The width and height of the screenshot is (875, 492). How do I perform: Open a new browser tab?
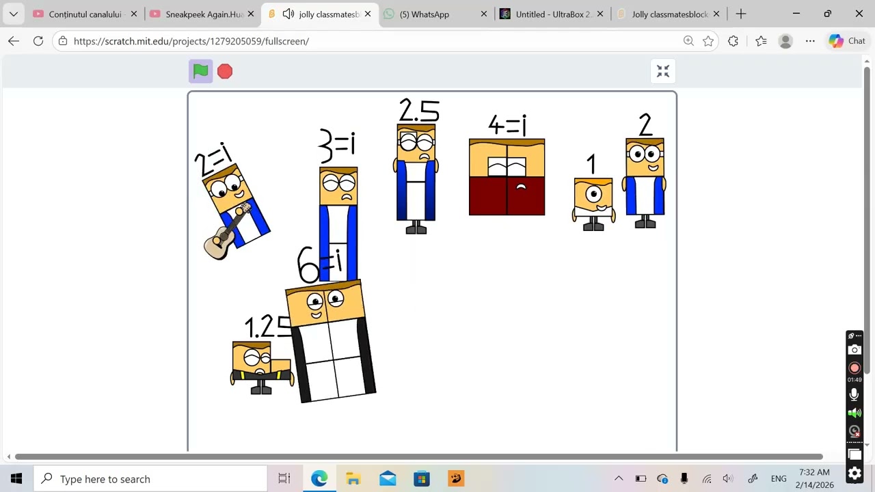pyautogui.click(x=741, y=14)
